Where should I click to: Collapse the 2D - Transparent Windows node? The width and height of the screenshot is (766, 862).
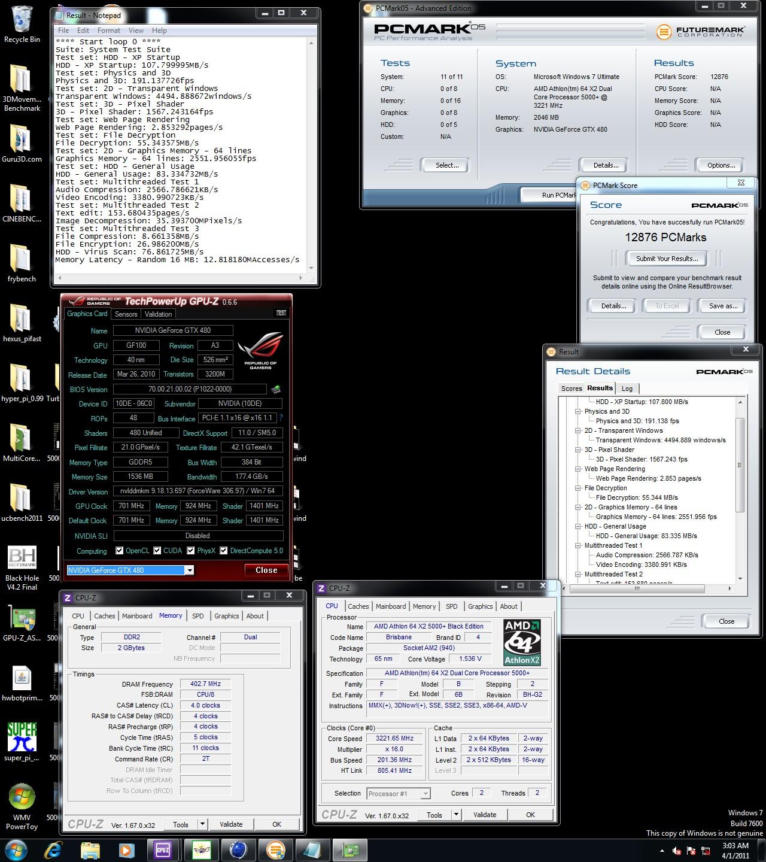(578, 430)
